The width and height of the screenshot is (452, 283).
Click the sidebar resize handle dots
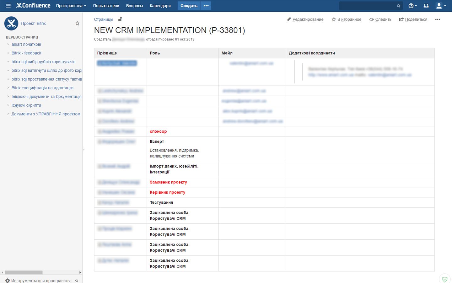click(84, 149)
